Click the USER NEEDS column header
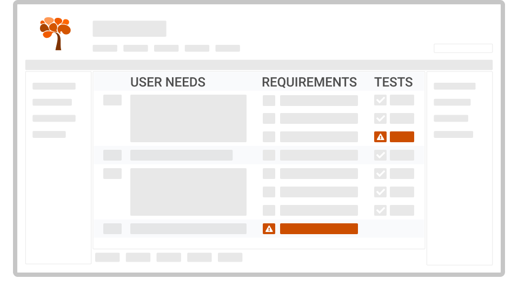Screen dimensions: 518x292 coord(168,82)
